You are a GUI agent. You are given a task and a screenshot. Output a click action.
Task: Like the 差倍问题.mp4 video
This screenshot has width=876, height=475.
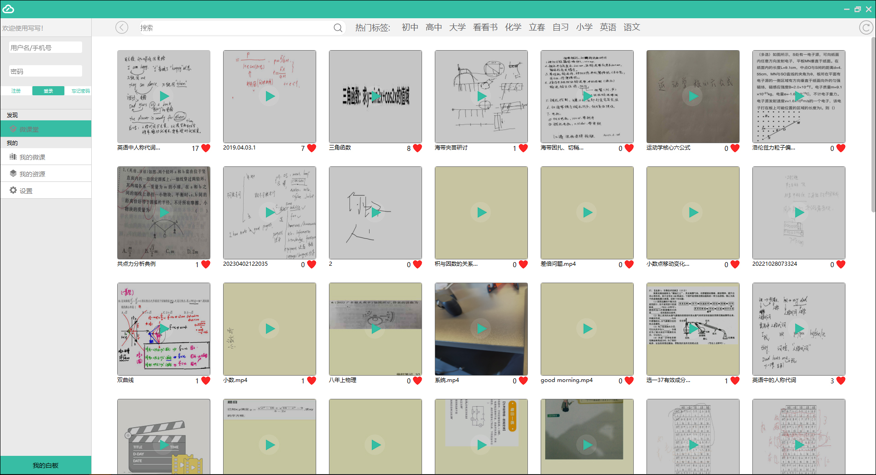(629, 264)
